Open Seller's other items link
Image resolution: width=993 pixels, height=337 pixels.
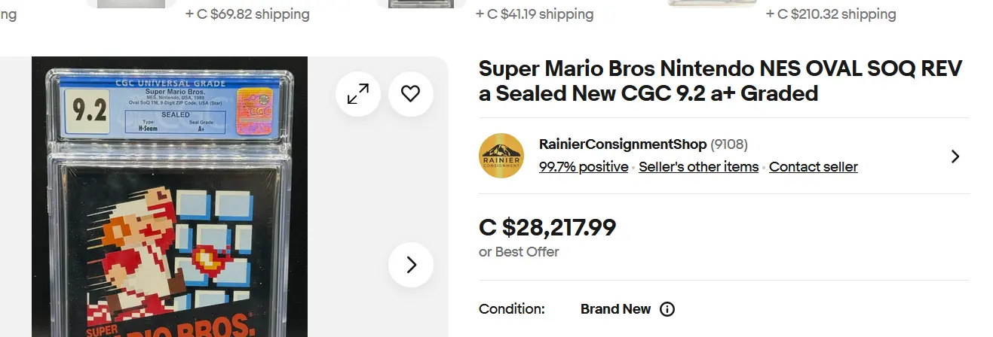[x=698, y=167]
